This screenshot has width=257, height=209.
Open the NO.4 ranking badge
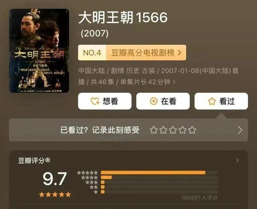click(92, 53)
